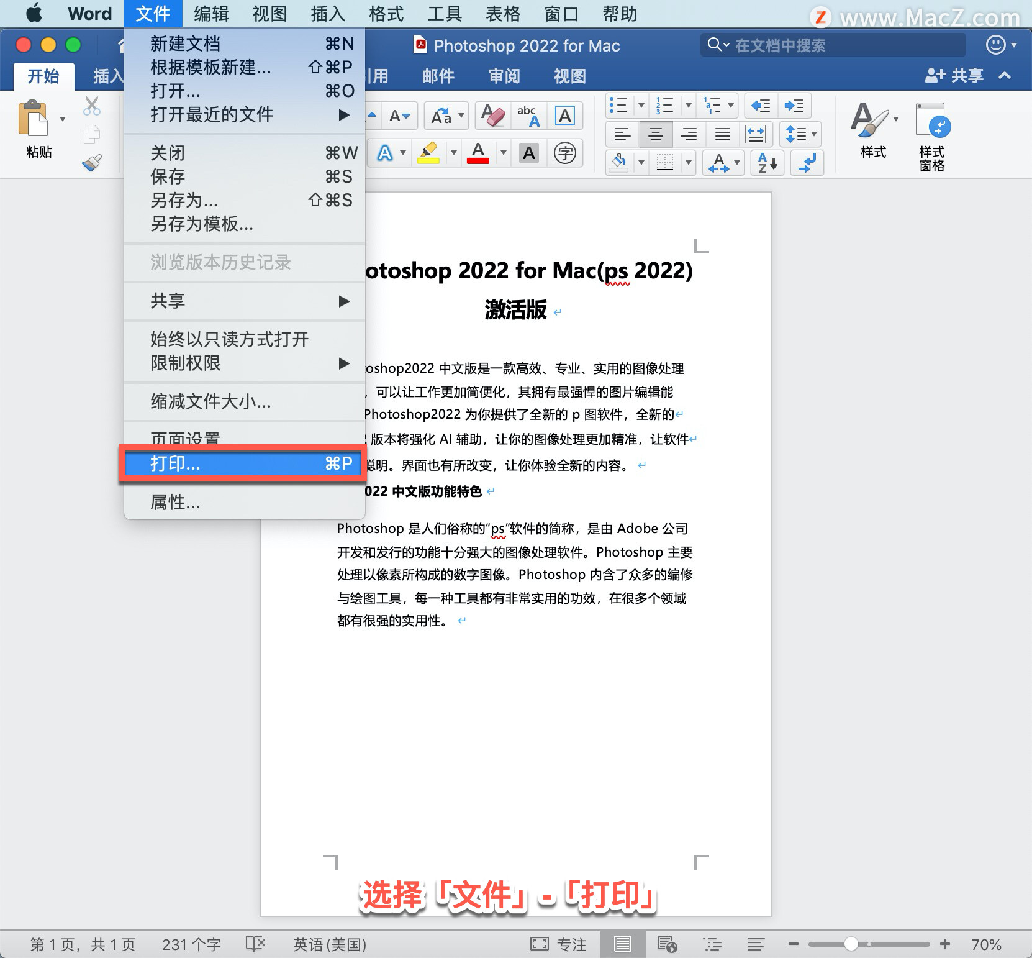1032x958 pixels.
Task: Click the 第 1 页, 共 1 页 page indicator
Action: [x=83, y=944]
